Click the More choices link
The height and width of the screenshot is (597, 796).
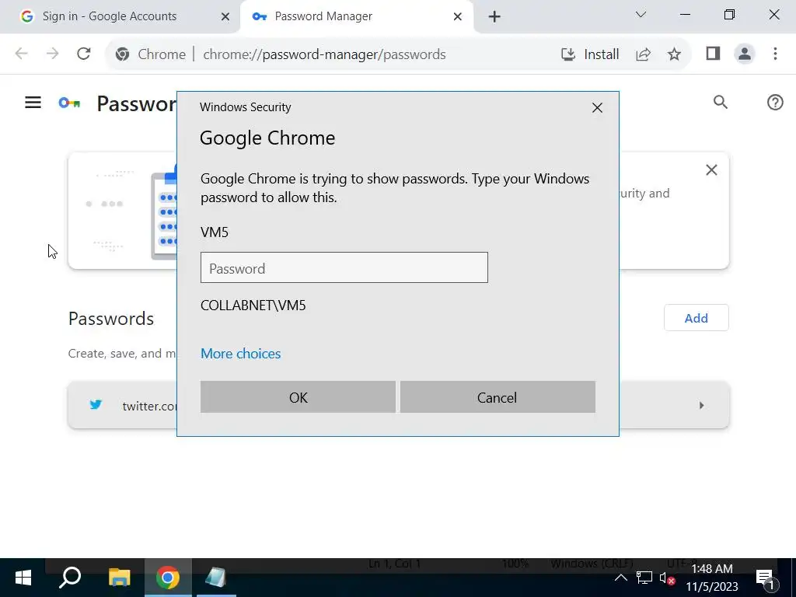click(241, 354)
